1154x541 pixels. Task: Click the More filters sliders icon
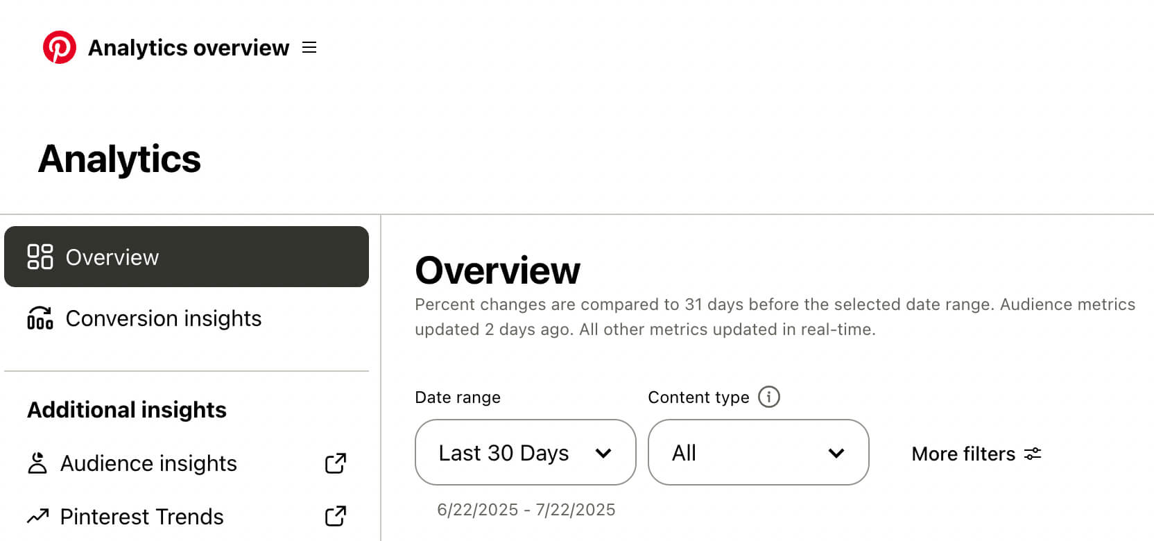pos(1033,454)
